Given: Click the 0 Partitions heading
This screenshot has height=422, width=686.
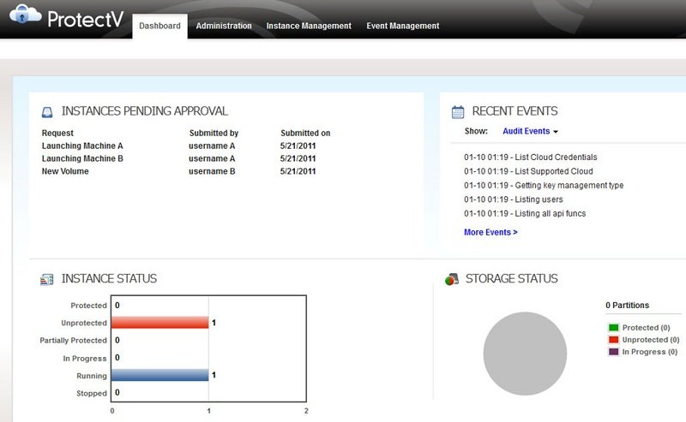Looking at the screenshot, I should pyautogui.click(x=627, y=306).
